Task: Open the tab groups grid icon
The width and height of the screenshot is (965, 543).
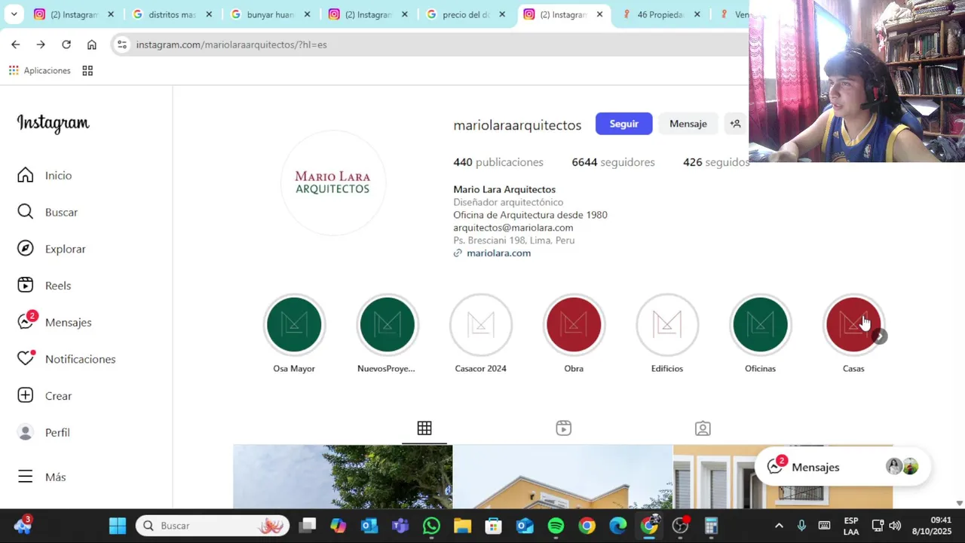Action: pyautogui.click(x=87, y=70)
